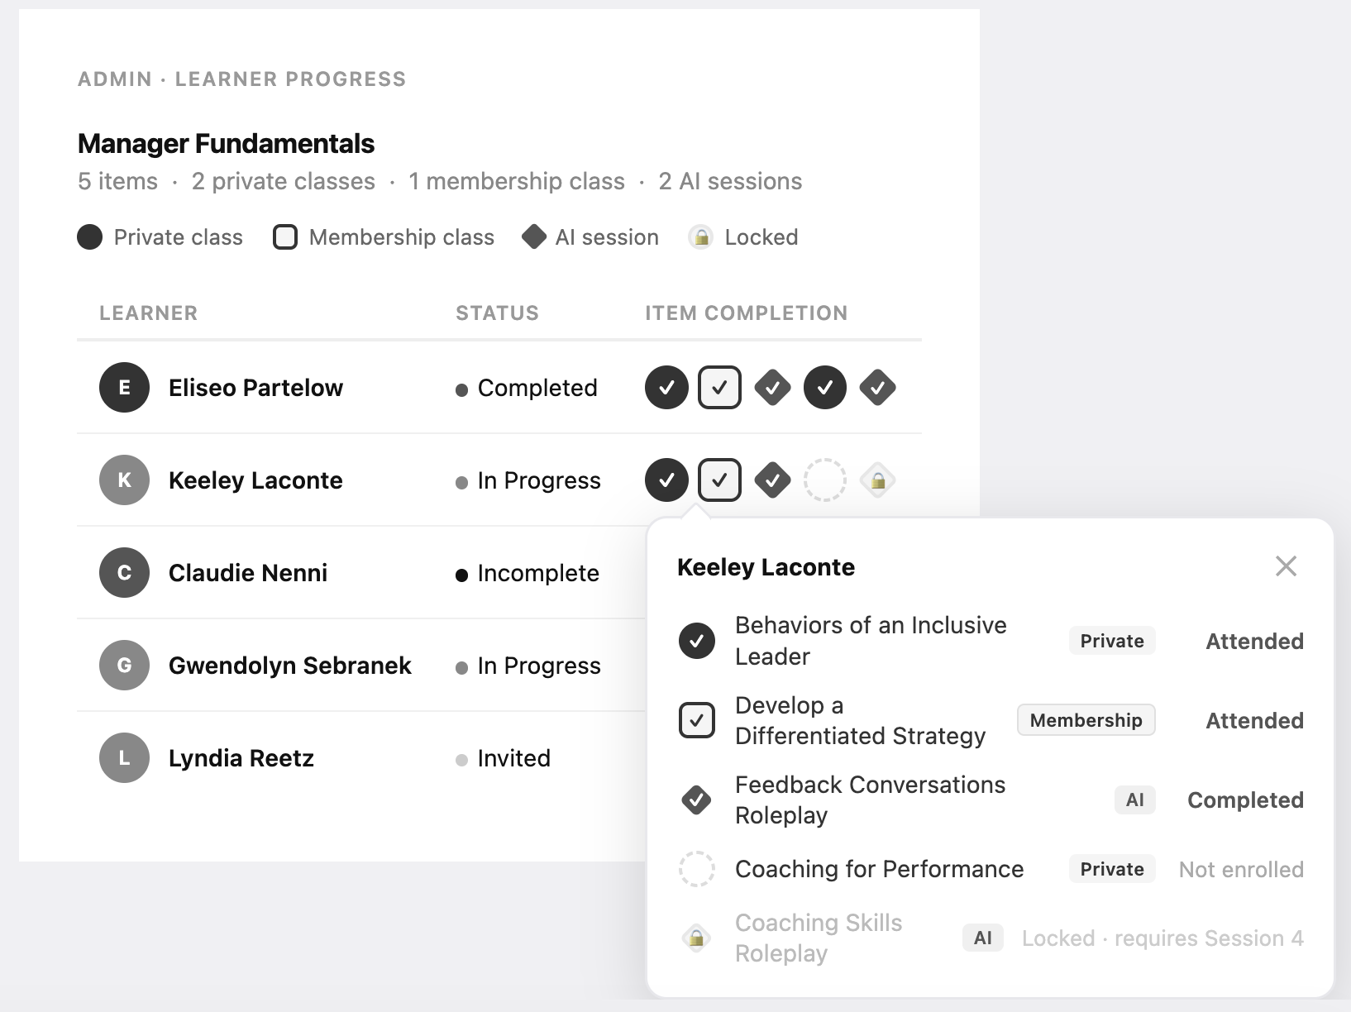Click the AI tag for Feedback Conversations Roleplay
Image resolution: width=1351 pixels, height=1012 pixels.
click(x=1135, y=800)
